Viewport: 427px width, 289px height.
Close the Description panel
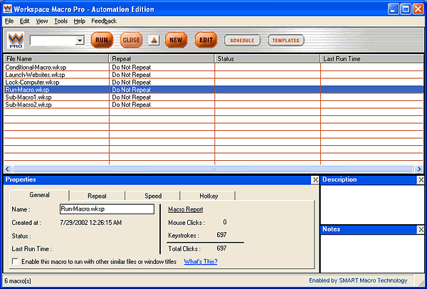coord(421,180)
